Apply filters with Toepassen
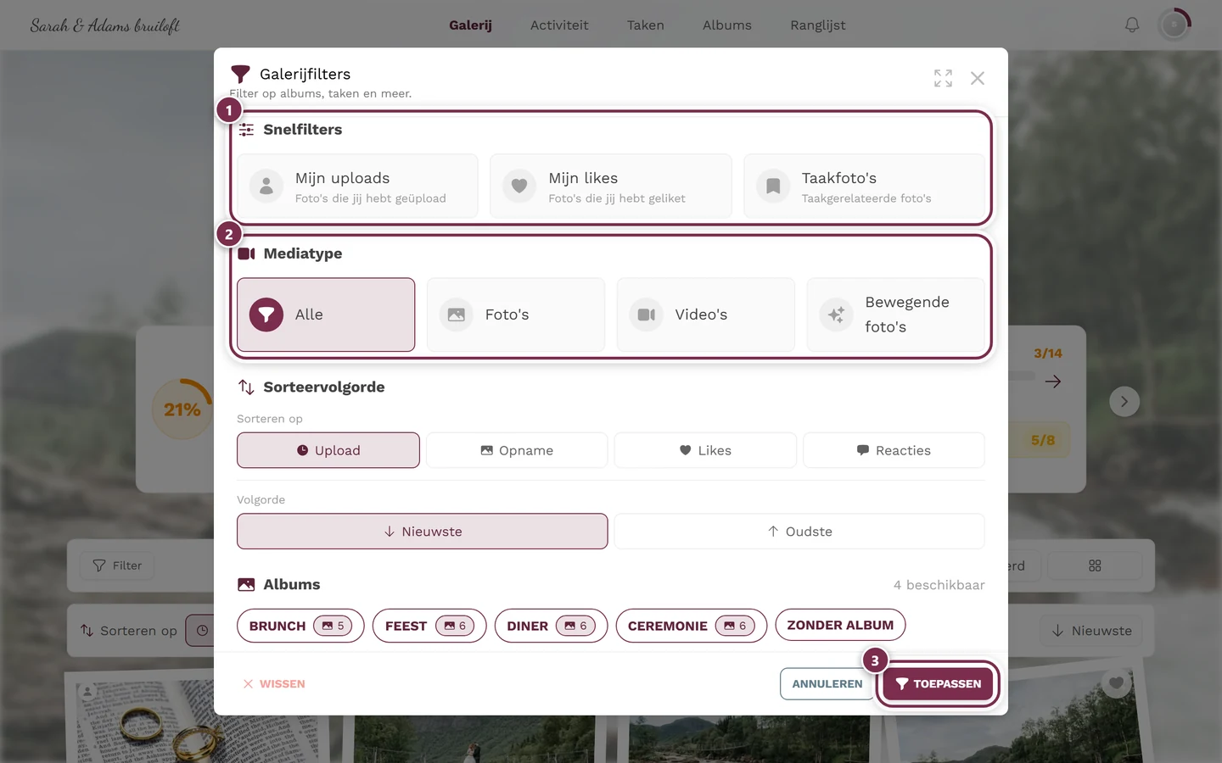This screenshot has width=1222, height=763. point(938,684)
